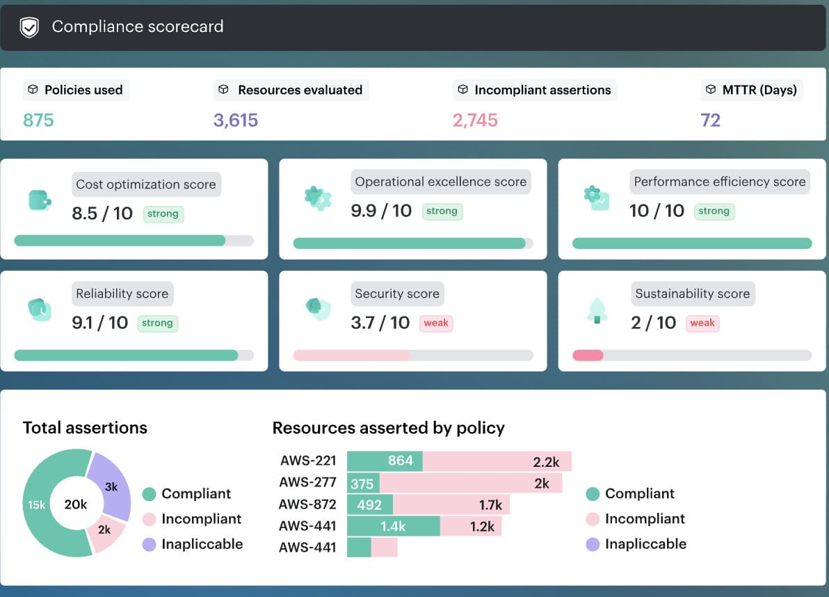Screen dimensions: 829x597
Task: Click the cube icon beside Incompliant assertions
Action: 462,89
